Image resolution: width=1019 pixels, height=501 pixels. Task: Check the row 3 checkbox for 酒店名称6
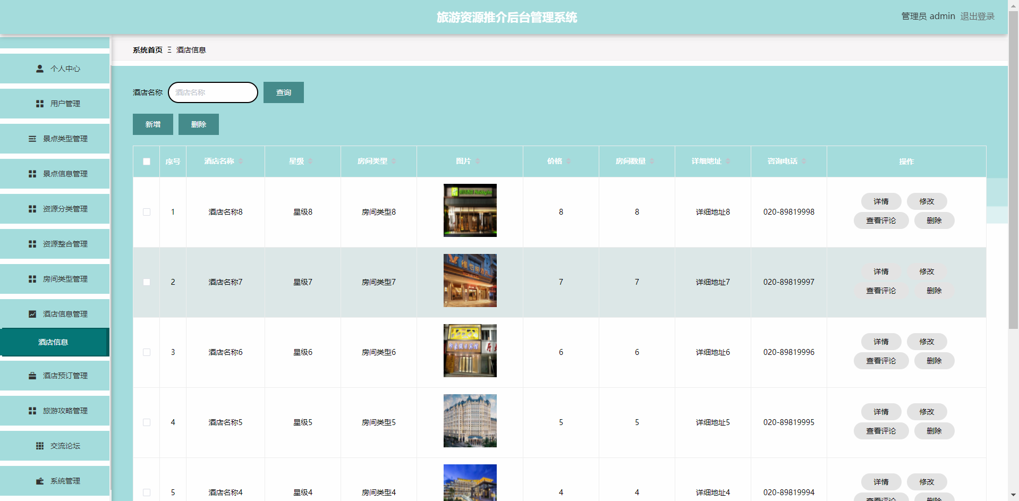(x=147, y=352)
